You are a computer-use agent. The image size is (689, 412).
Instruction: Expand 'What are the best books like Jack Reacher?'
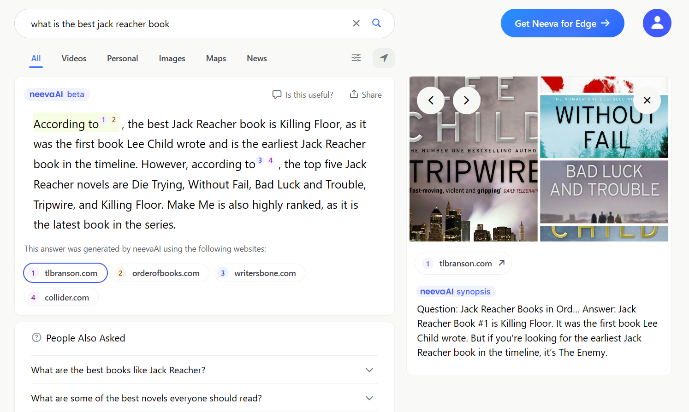point(204,370)
